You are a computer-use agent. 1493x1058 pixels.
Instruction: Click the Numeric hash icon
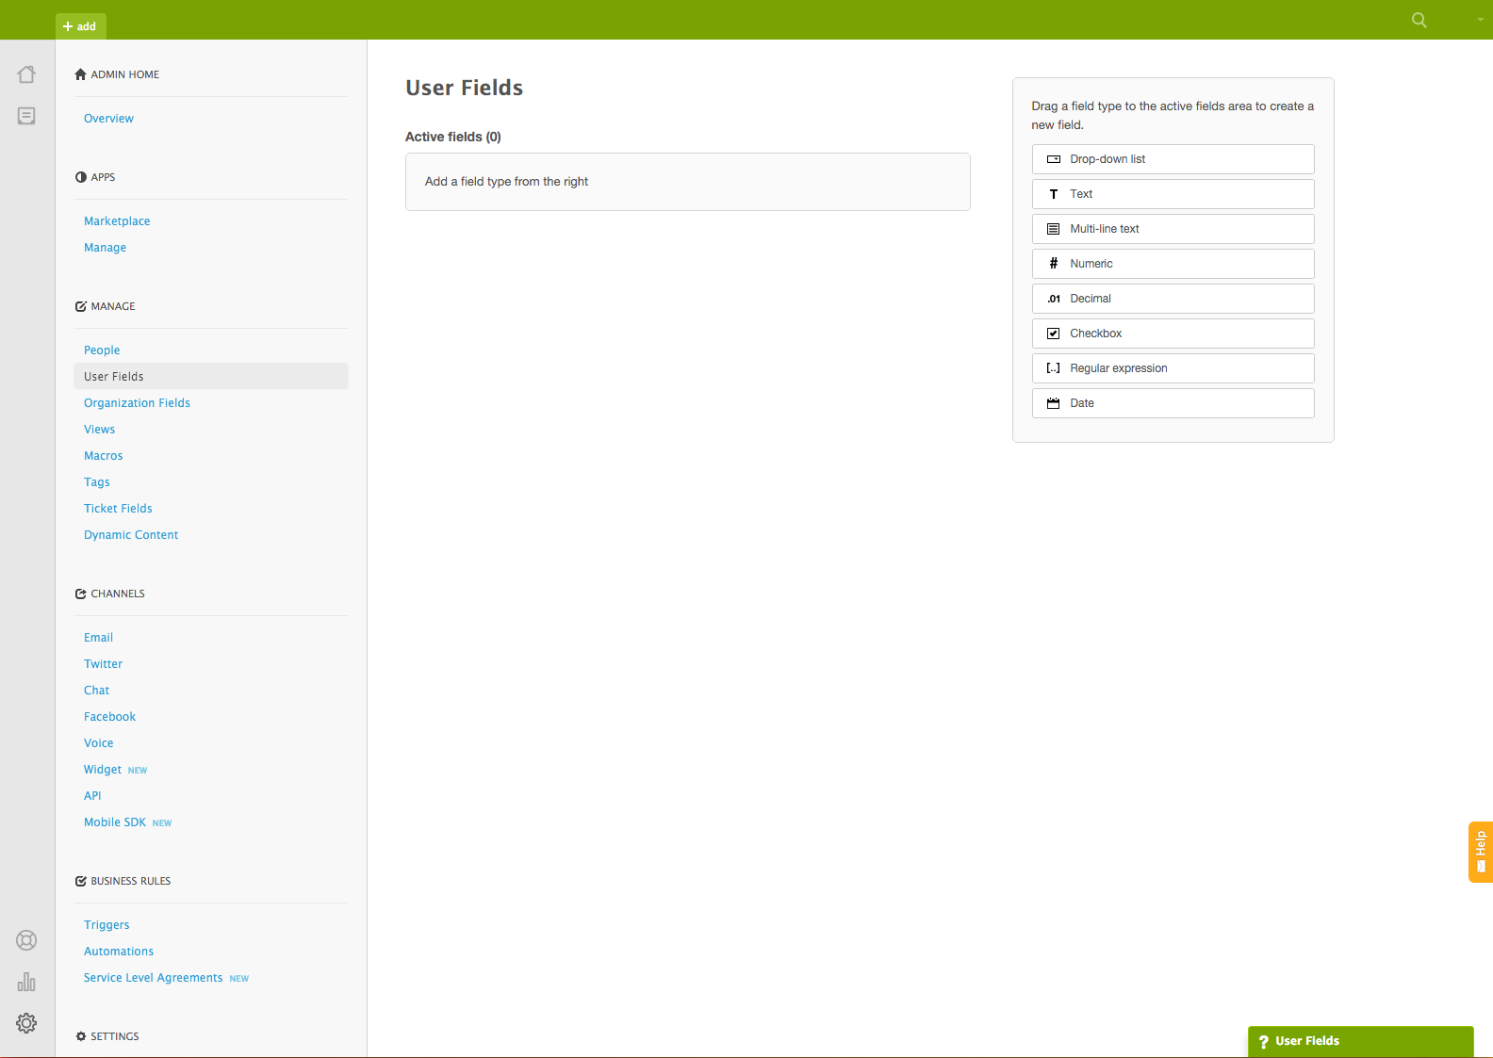[1054, 264]
